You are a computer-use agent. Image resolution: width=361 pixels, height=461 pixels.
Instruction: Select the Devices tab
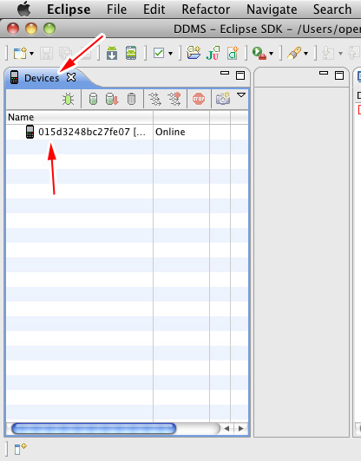(42, 78)
